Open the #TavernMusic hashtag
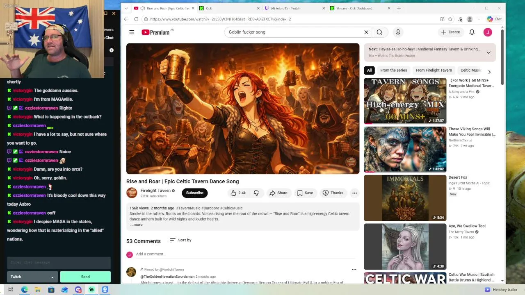525x295 pixels. [x=188, y=208]
